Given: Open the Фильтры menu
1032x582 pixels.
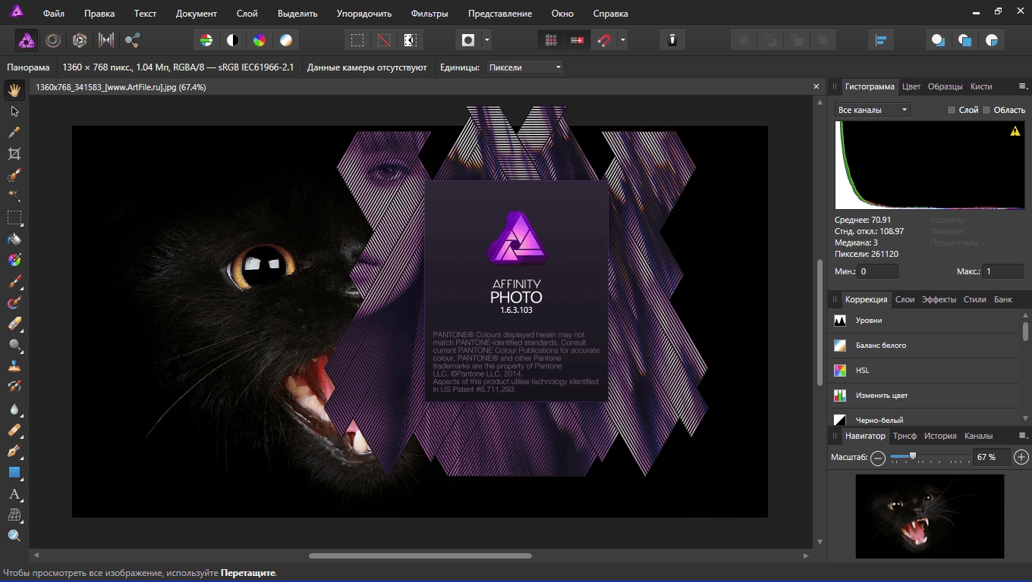Looking at the screenshot, I should (x=429, y=14).
